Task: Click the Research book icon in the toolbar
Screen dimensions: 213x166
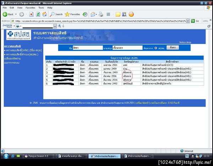Action: click(x=124, y=14)
